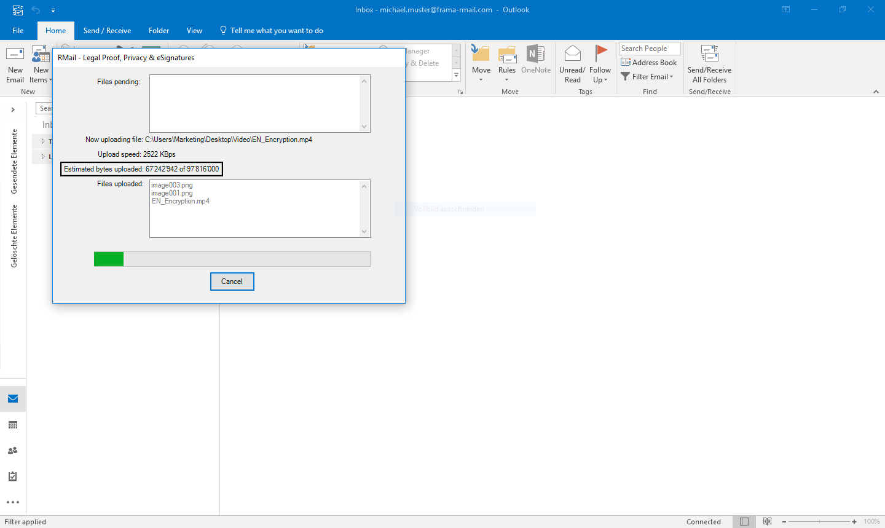Collapse the ribbon with the arrow

(x=876, y=92)
